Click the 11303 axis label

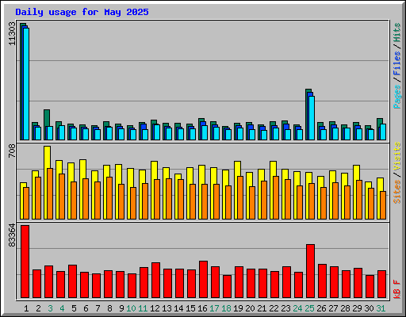[x=12, y=33]
